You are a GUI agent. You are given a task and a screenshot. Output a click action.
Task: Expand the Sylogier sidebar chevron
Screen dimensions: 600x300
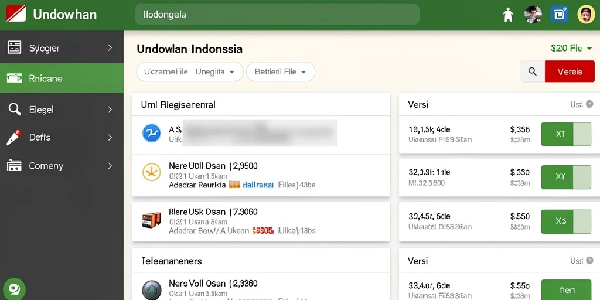[110, 48]
